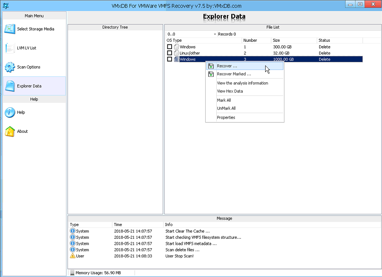Sort by OS Type column header

click(x=204, y=40)
